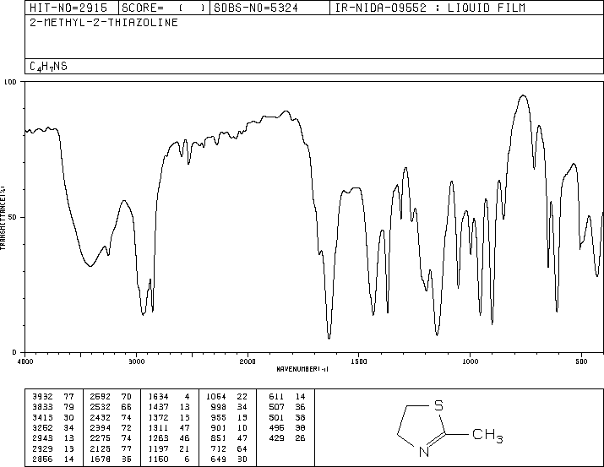Click peak table value 955
This screenshot has width=604, height=467.
click(219, 417)
